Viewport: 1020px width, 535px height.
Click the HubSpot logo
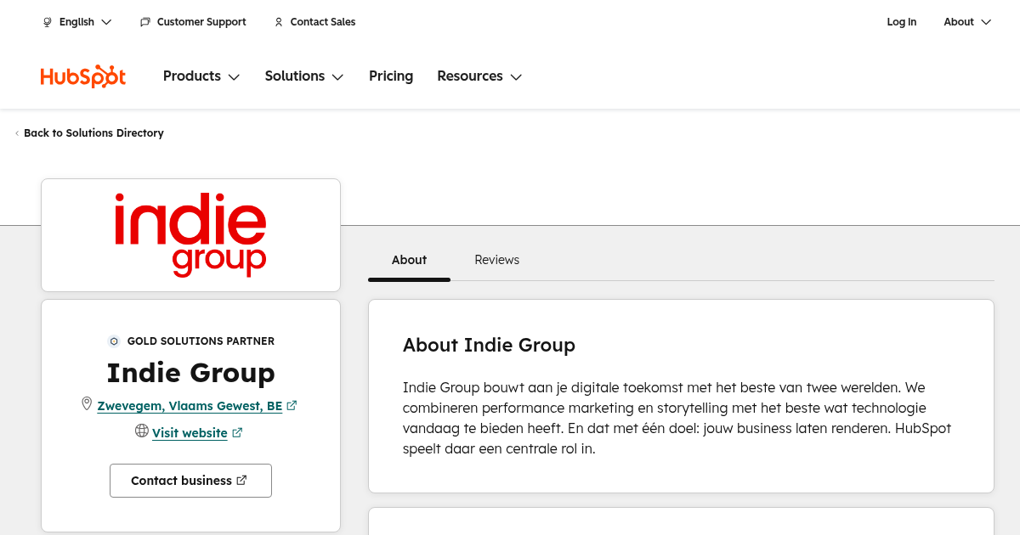point(83,76)
